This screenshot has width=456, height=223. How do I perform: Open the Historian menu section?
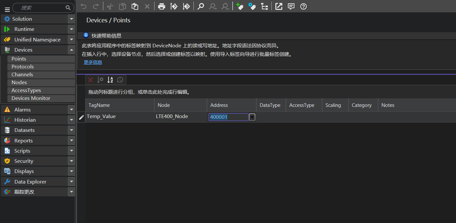pos(35,120)
